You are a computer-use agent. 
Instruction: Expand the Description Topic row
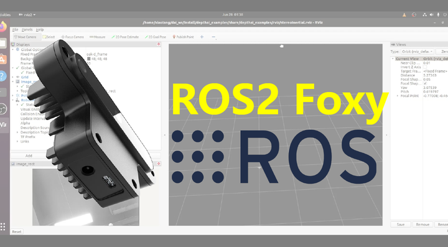click(x=17, y=132)
